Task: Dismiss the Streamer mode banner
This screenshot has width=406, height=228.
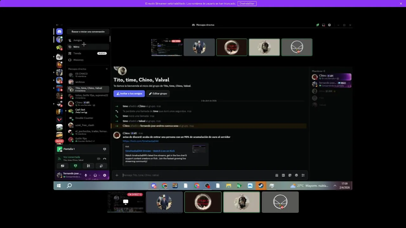Action: (401, 3)
